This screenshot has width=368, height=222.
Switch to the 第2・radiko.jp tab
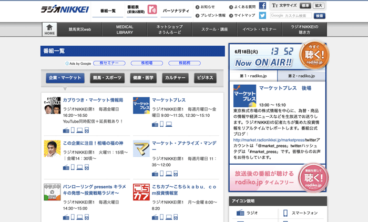[302, 76]
